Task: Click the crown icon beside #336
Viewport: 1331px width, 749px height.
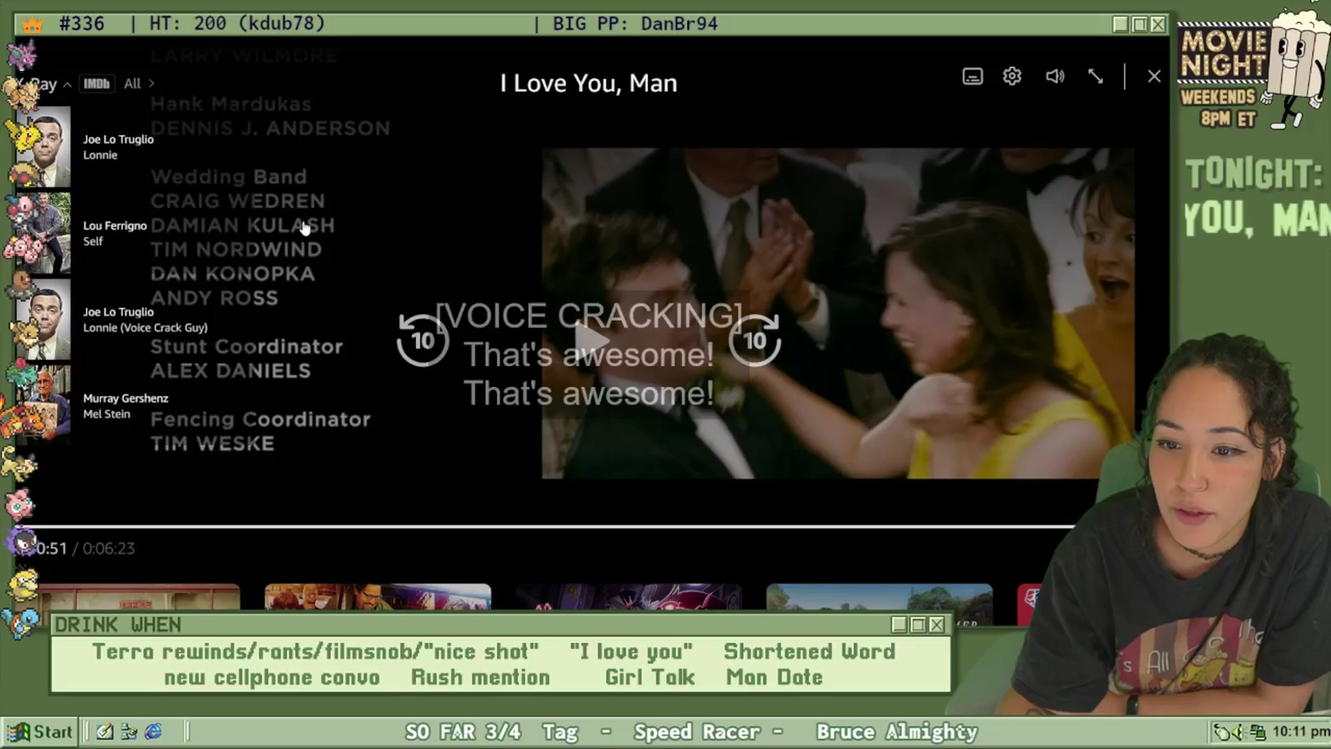Action: [33, 25]
